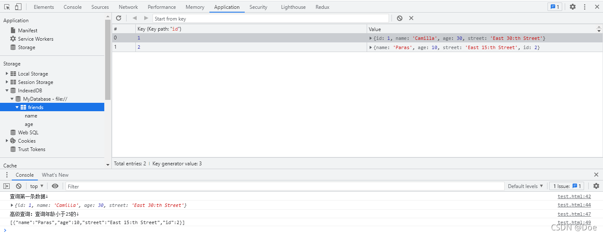Open the top context selector dropdown
This screenshot has width=603, height=235.
point(37,186)
